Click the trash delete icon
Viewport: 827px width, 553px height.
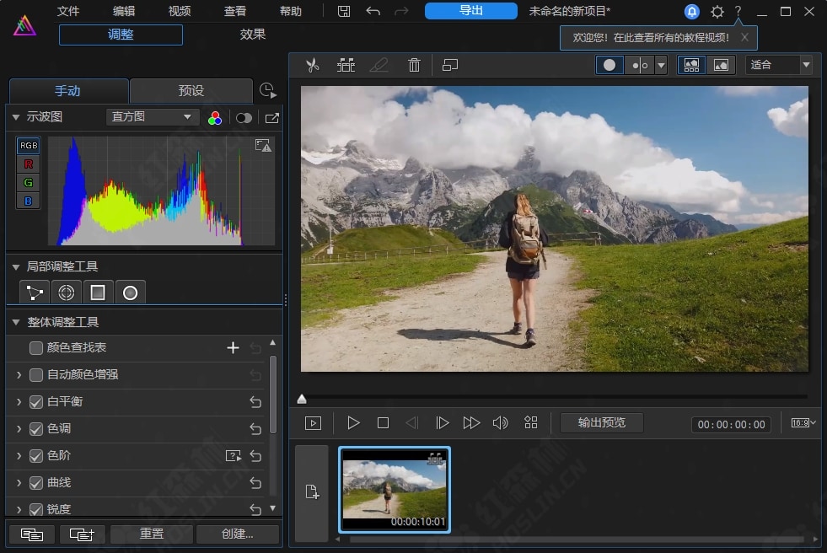[x=414, y=65]
